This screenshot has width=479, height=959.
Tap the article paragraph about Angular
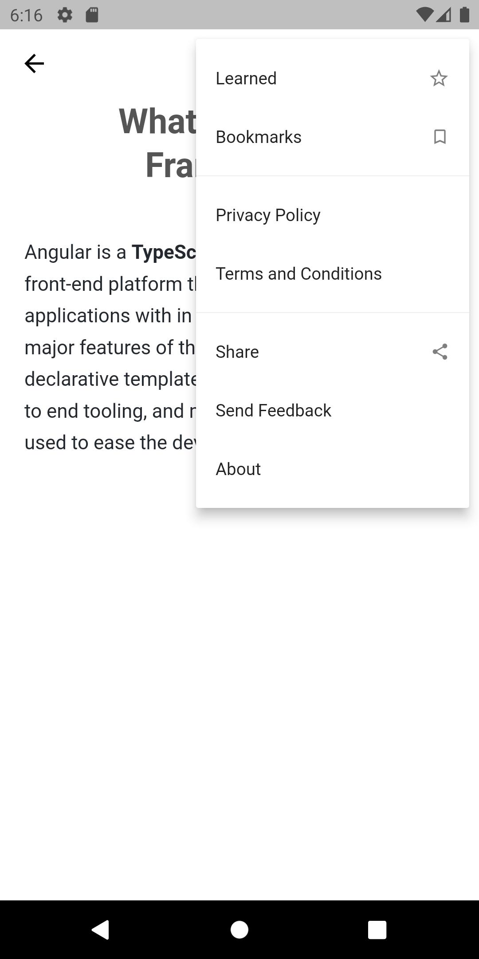[x=110, y=347]
